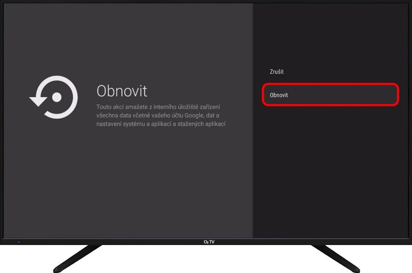The height and width of the screenshot is (273, 412).
Task: Click the blue power LED on bezel
Action: 18,242
